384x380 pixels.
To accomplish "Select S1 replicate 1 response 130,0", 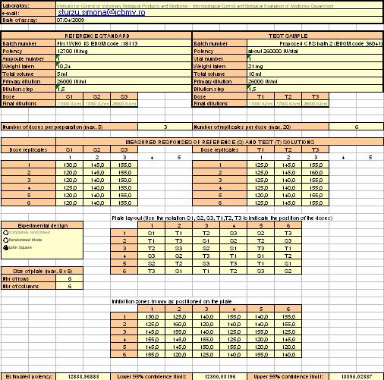I will point(69,165).
